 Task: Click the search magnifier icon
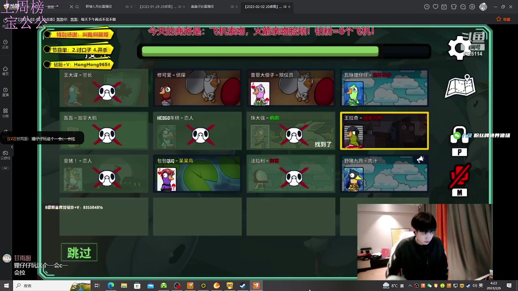pos(77,7)
